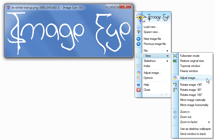Select Adjust image... in View submenu

[x=192, y=78]
